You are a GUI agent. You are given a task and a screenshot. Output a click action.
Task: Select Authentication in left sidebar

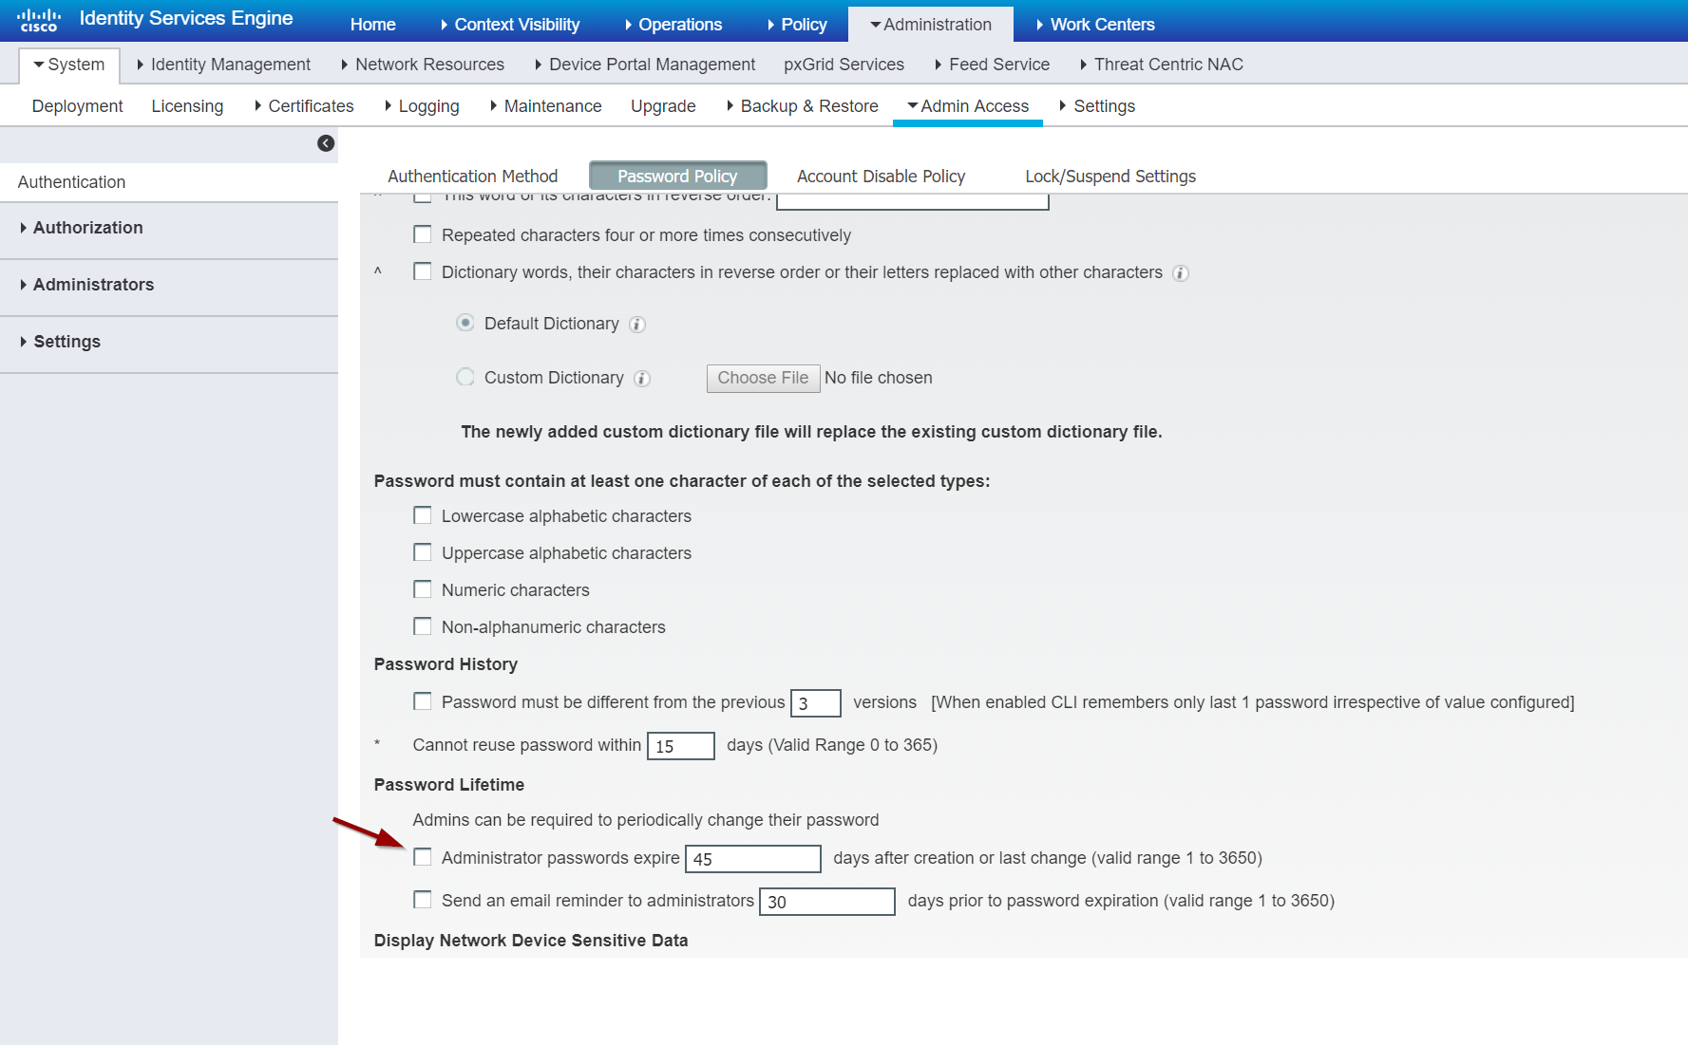[x=71, y=182]
